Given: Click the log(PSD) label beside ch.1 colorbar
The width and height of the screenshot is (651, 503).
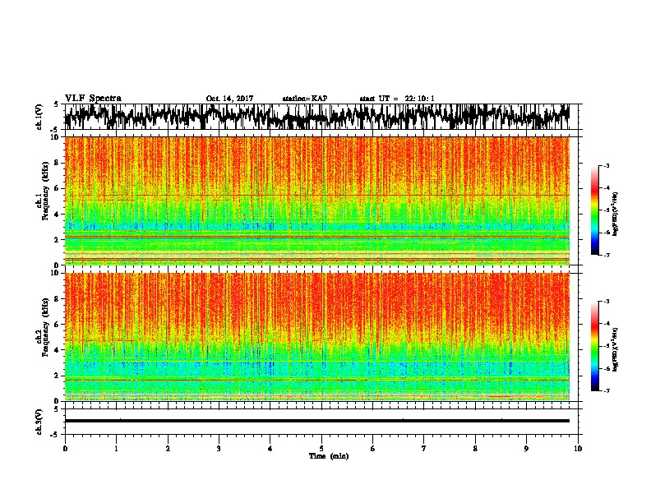Looking at the screenshot, I should point(616,215).
